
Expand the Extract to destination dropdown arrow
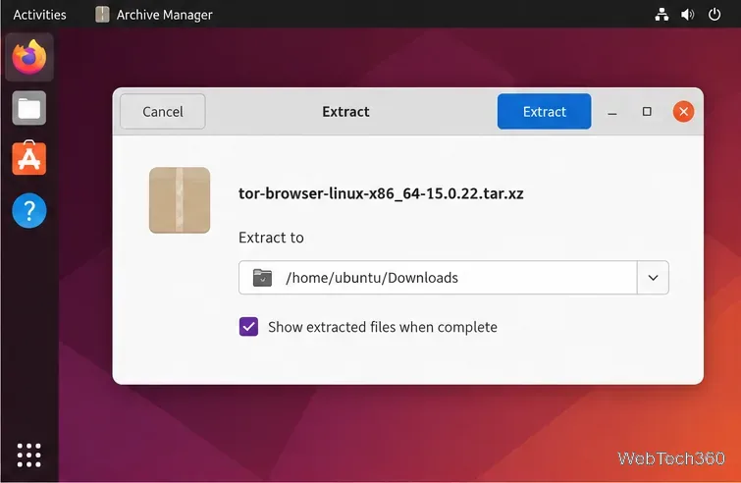[653, 278]
